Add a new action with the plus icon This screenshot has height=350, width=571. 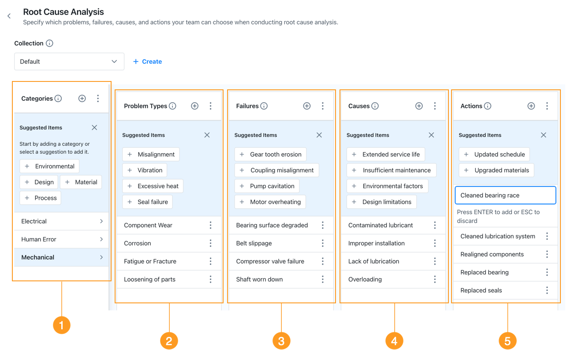point(531,106)
